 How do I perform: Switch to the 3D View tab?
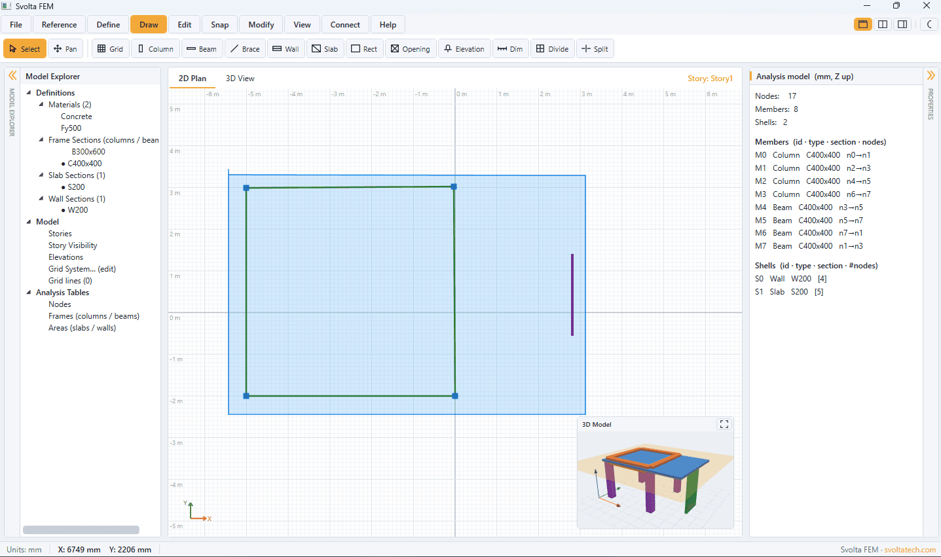(x=240, y=79)
